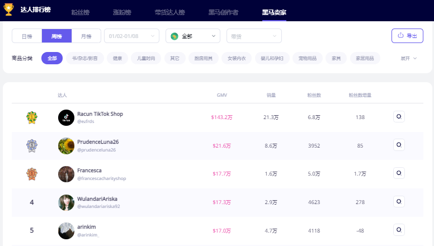Select 周榜 weekly ranking
434x246 pixels.
click(x=56, y=36)
